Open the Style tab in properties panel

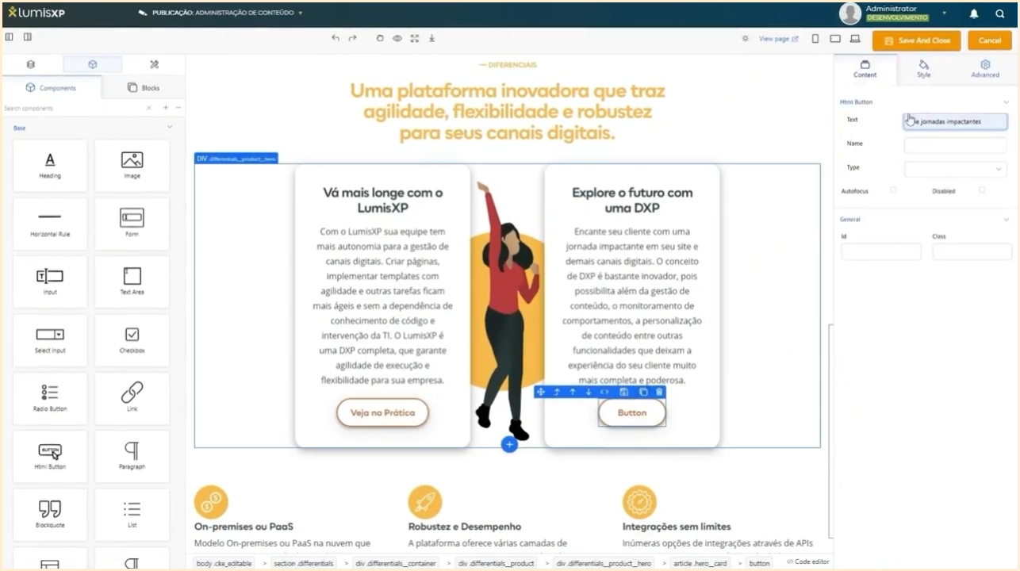point(925,69)
